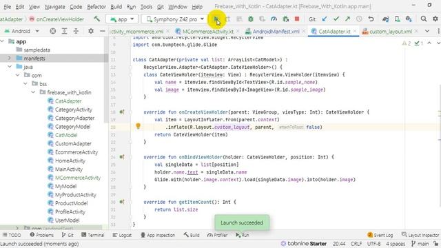Open the Refactor menu
This screenshot has width=441, height=248.
point(96,6)
